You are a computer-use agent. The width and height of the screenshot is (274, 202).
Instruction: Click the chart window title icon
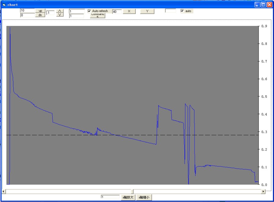tap(4, 5)
